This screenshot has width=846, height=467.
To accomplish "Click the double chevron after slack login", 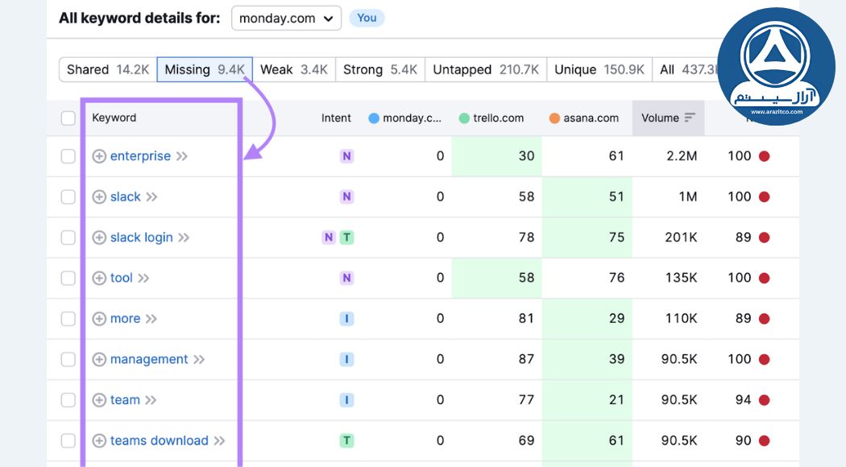I will 184,238.
